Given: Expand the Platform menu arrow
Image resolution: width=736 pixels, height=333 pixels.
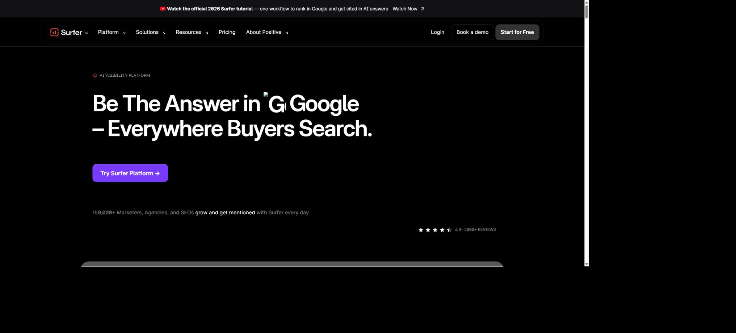Looking at the screenshot, I should tap(124, 33).
